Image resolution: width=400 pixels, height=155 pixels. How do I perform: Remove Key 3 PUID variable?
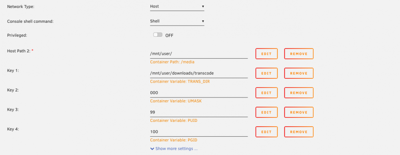(x=299, y=112)
